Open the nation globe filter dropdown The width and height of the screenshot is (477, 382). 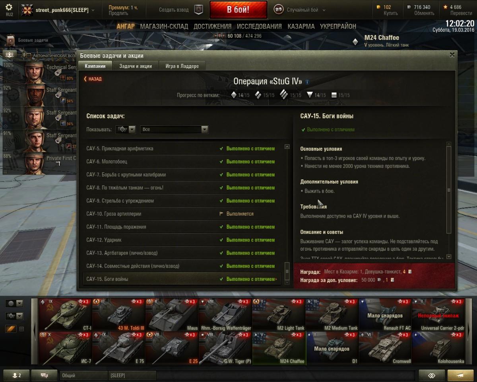click(14, 303)
